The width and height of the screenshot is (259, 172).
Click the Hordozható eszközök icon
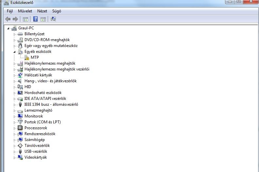coord(20,93)
